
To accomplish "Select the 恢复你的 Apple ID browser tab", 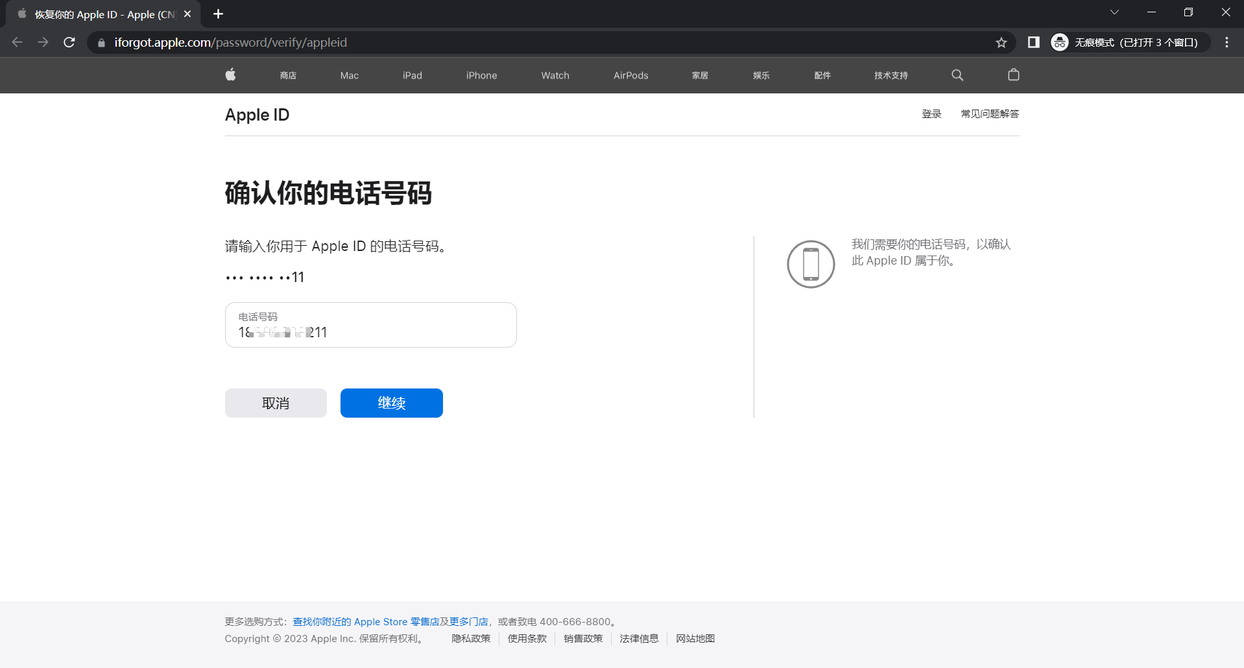I will pos(104,14).
